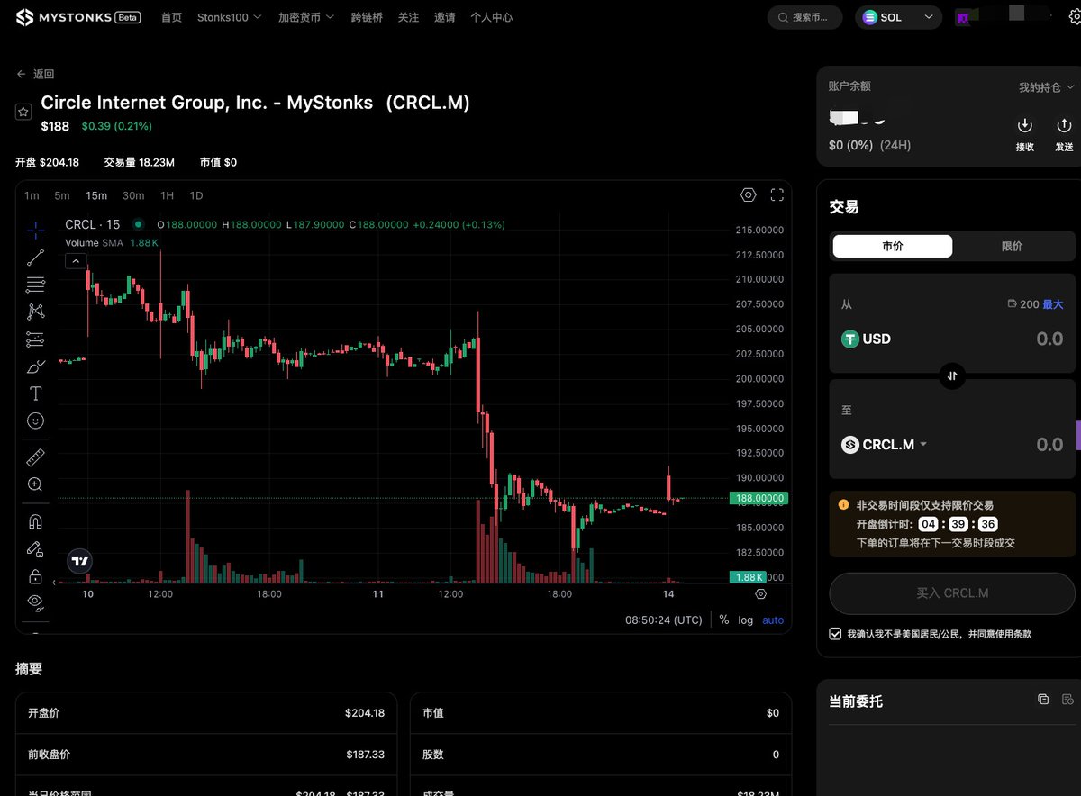Click the 买入 CRCL.M buy button
Screen dimensions: 1081x796
952,593
